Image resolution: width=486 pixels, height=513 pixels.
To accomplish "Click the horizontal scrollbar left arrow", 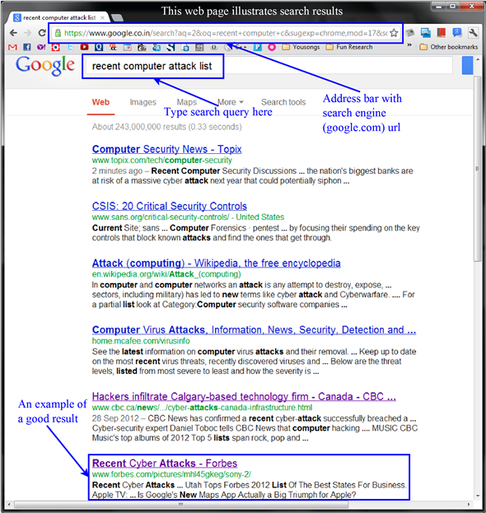I will coord(9,505).
